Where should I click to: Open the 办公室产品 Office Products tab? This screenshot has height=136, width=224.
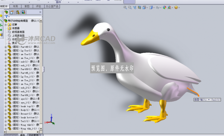click(x=52, y=6)
